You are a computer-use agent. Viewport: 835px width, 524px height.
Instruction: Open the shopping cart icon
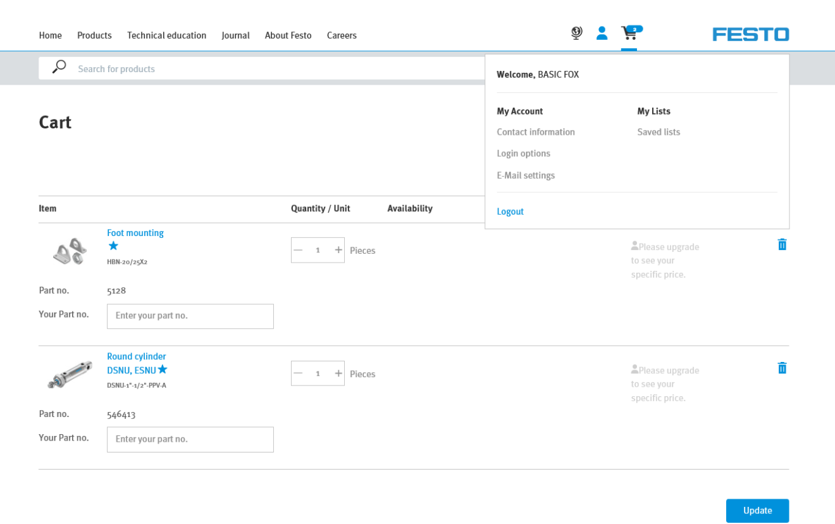(631, 33)
